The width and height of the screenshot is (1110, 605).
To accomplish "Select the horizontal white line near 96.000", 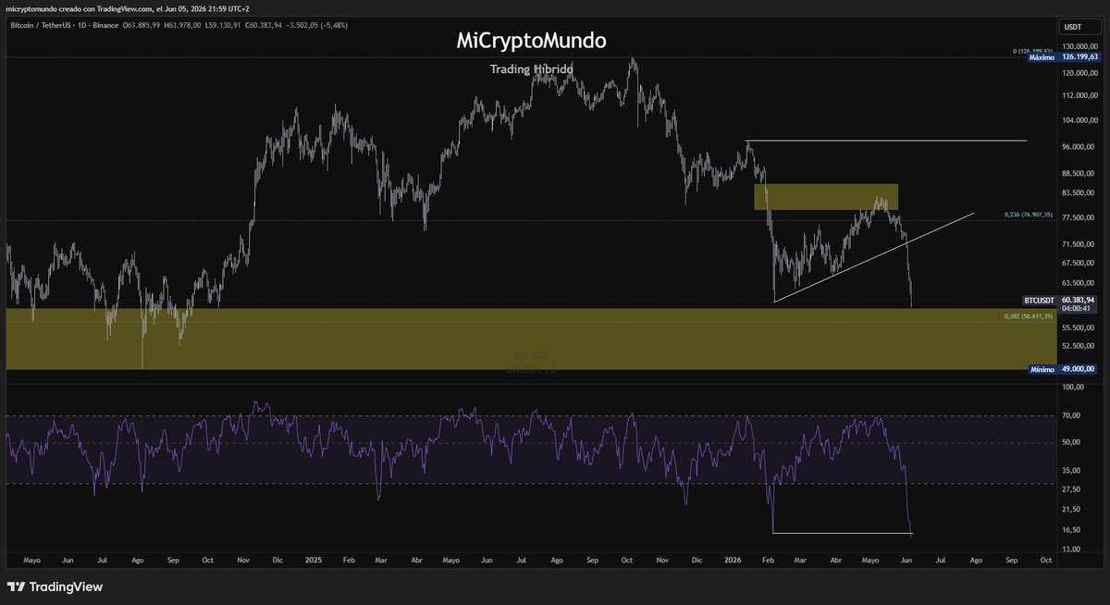I will [886, 141].
